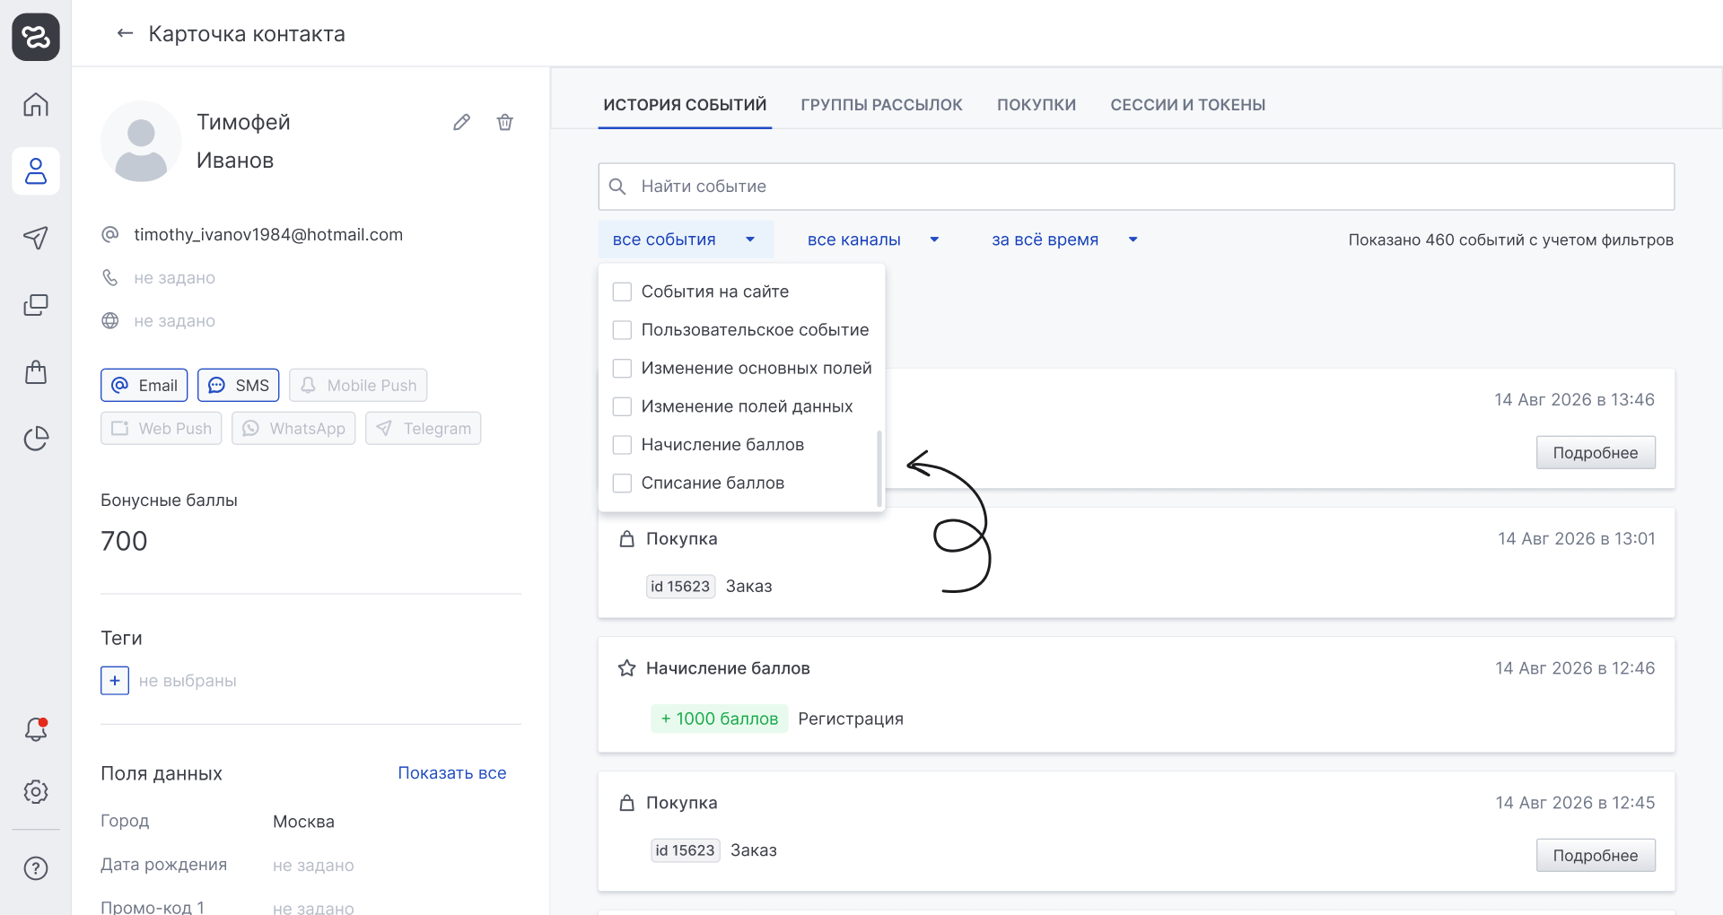
Task: Switch to the Покупки tab
Action: [x=1036, y=105]
